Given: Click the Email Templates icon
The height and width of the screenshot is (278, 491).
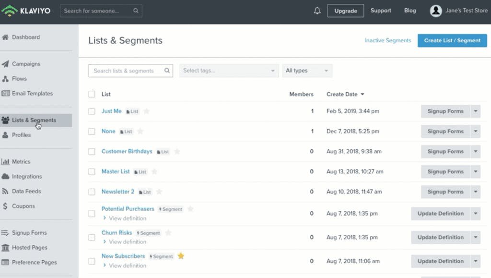Looking at the screenshot, I should 6,94.
